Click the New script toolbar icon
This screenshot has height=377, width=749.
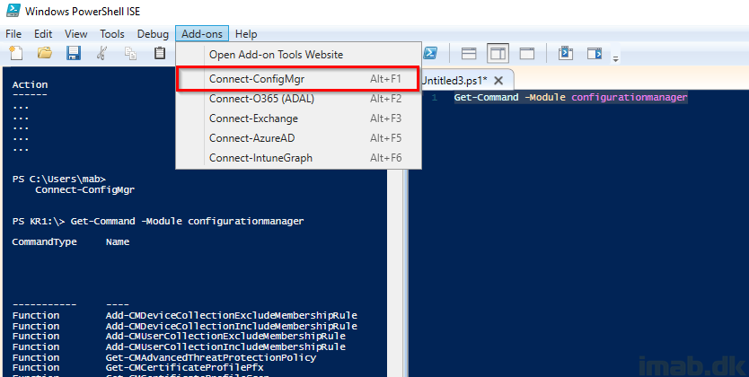click(x=16, y=54)
